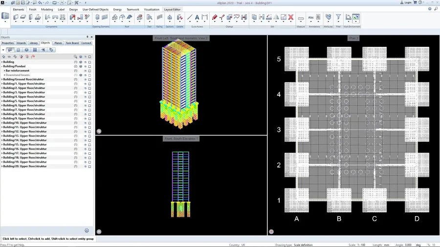Click the Abc label annotation tool
Screen dimensions: 440x247
pyautogui.click(x=310, y=17)
